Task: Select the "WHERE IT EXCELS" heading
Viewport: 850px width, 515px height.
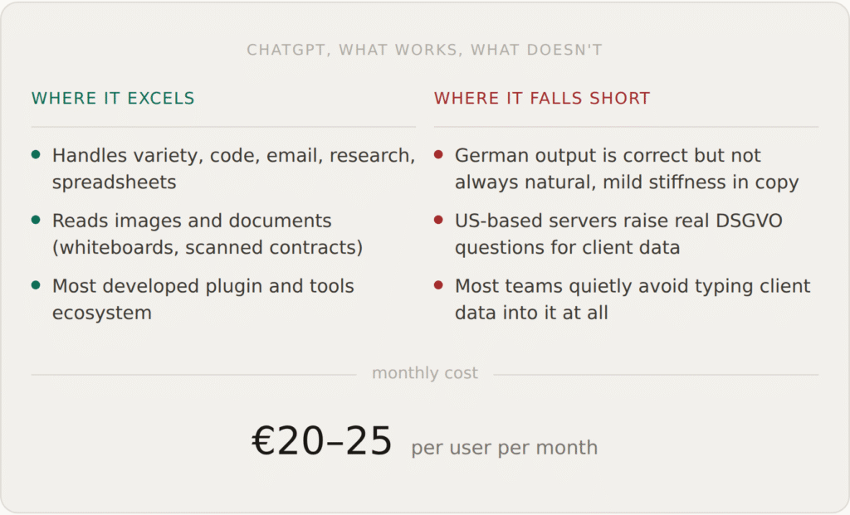Action: 113,99
